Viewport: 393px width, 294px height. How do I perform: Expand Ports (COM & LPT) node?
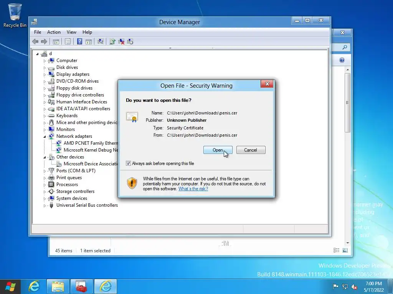pyautogui.click(x=45, y=171)
